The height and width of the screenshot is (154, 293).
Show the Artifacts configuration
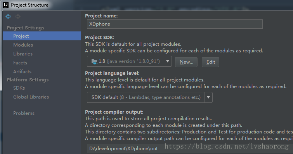point(22,72)
